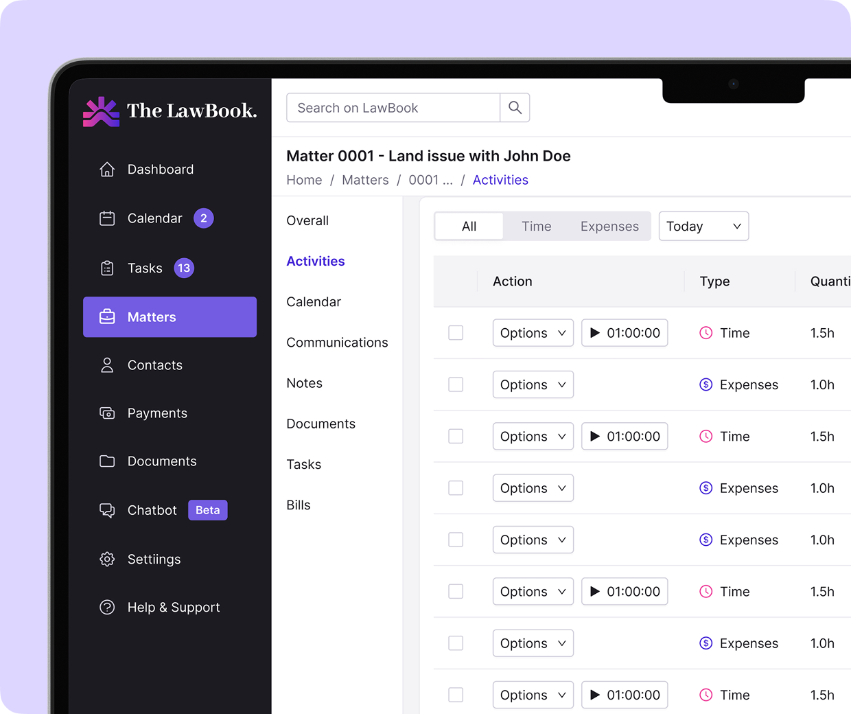Viewport: 851px width, 714px height.
Task: Click the Tasks badge showing 13
Action: [x=184, y=268]
